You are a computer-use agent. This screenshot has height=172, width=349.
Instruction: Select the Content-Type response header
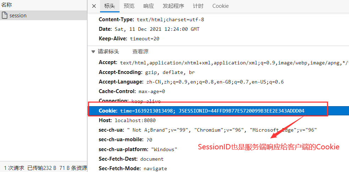(x=151, y=19)
